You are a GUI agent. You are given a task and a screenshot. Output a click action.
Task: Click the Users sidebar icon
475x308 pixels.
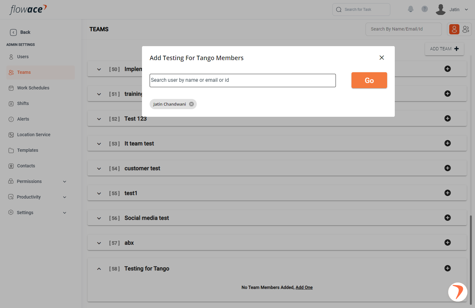pyautogui.click(x=11, y=57)
